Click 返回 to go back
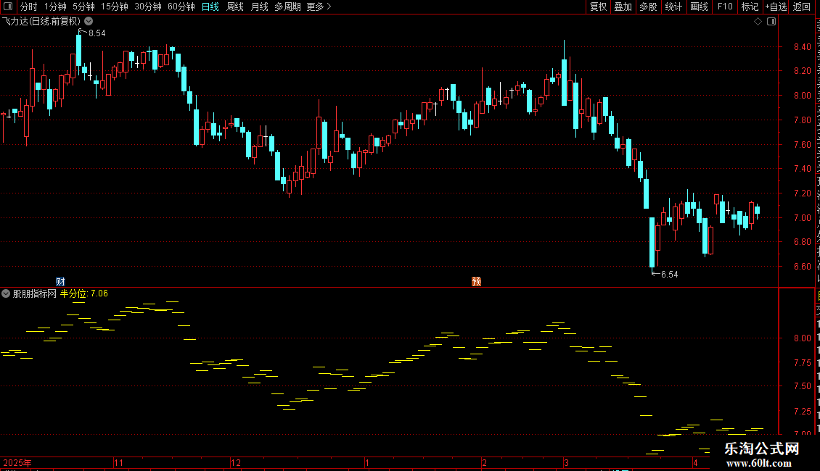 pyautogui.click(x=802, y=7)
